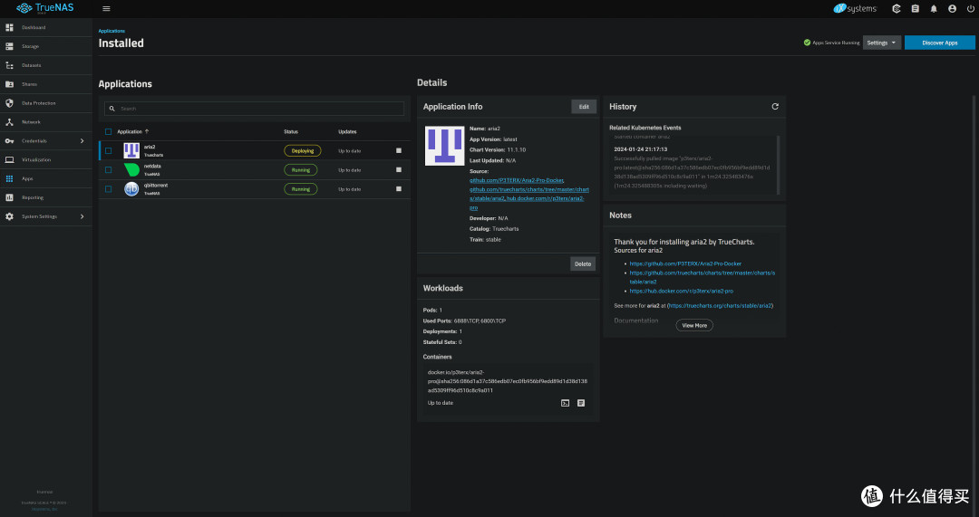The width and height of the screenshot is (979, 517).
Task: Open the user account icon
Action: point(952,9)
